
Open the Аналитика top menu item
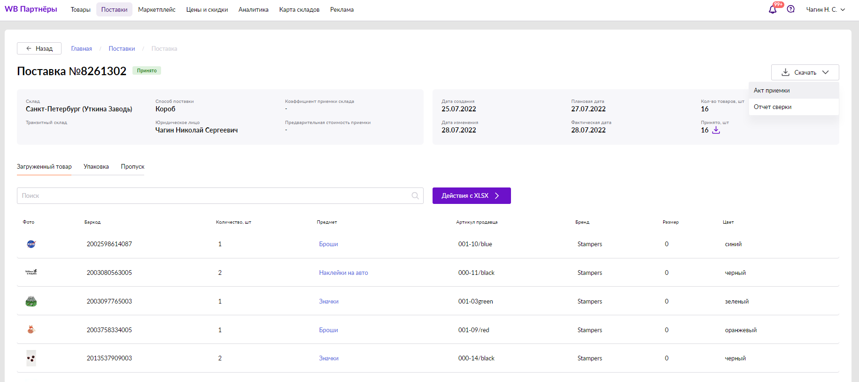click(253, 10)
